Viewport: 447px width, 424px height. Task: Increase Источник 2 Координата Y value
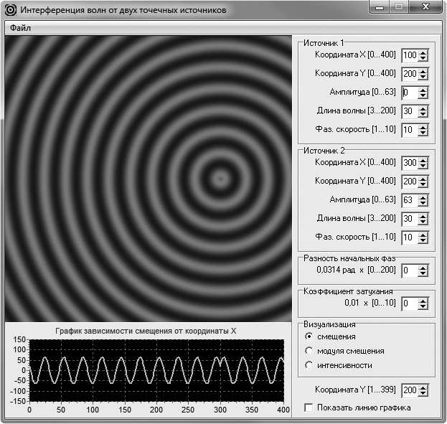point(423,179)
